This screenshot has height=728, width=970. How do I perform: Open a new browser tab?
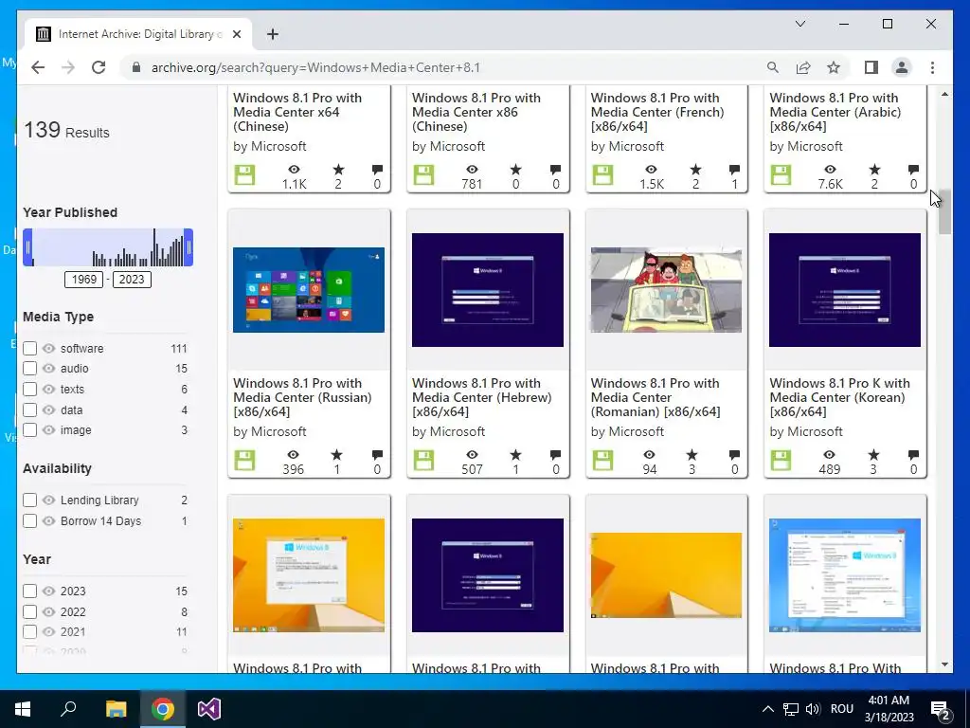click(273, 34)
